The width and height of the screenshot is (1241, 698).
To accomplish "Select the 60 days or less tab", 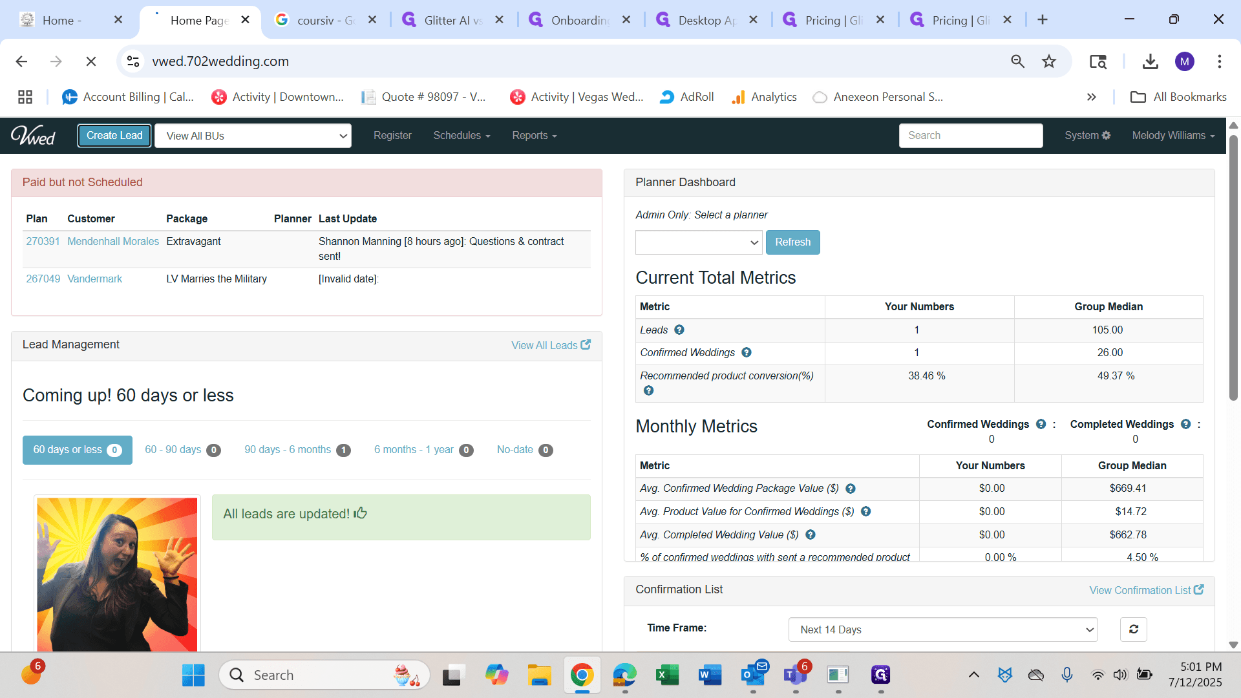I will [78, 450].
